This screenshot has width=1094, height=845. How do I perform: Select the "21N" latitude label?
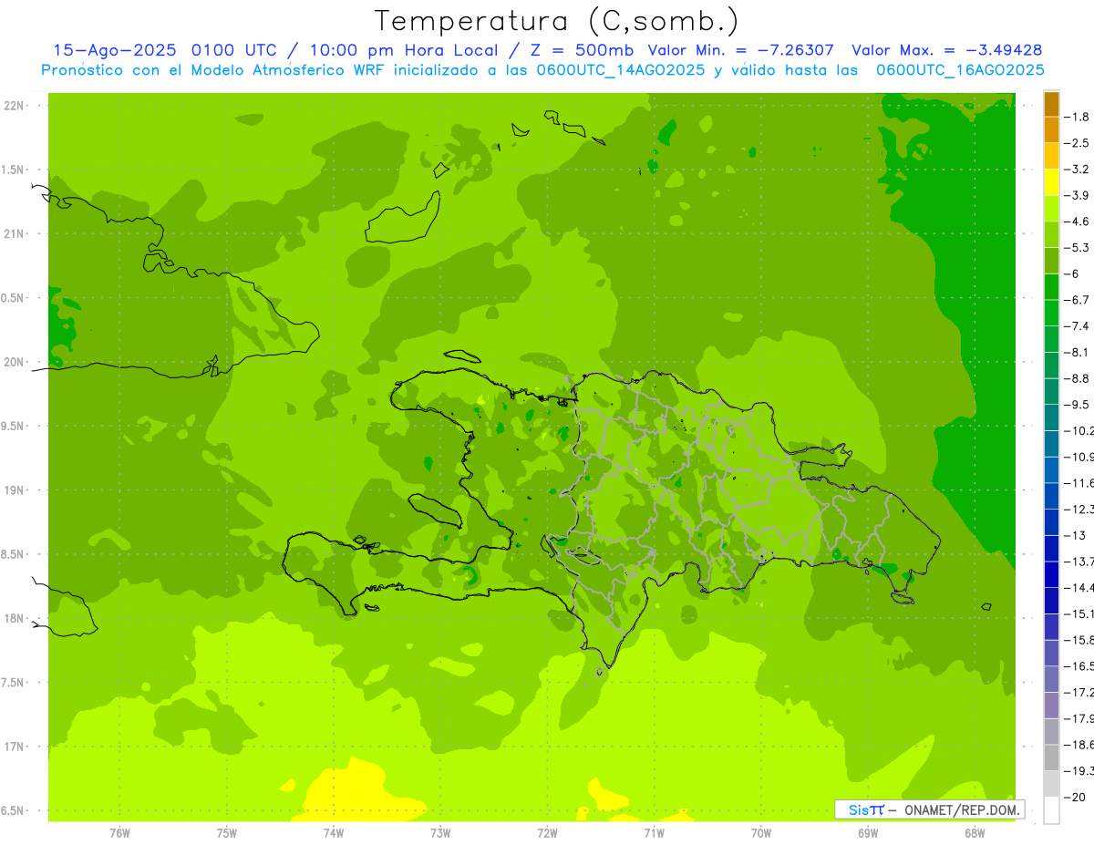[13, 234]
